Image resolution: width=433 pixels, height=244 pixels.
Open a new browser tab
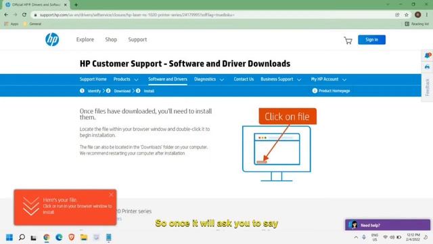tap(76, 5)
